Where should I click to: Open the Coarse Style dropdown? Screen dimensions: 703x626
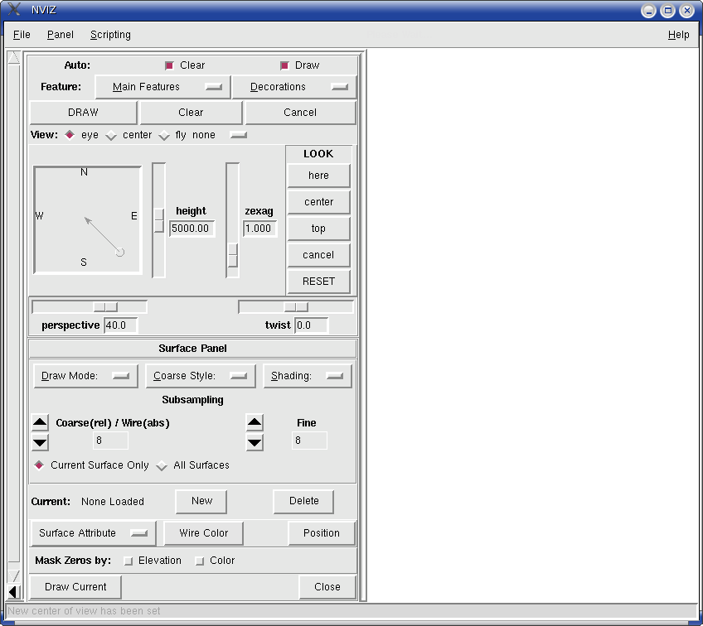(201, 376)
